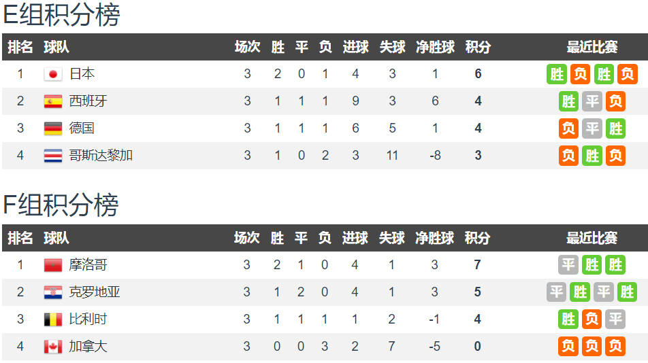Click Germany's orange 负 recent match badge
The image size is (648, 363).
(568, 128)
